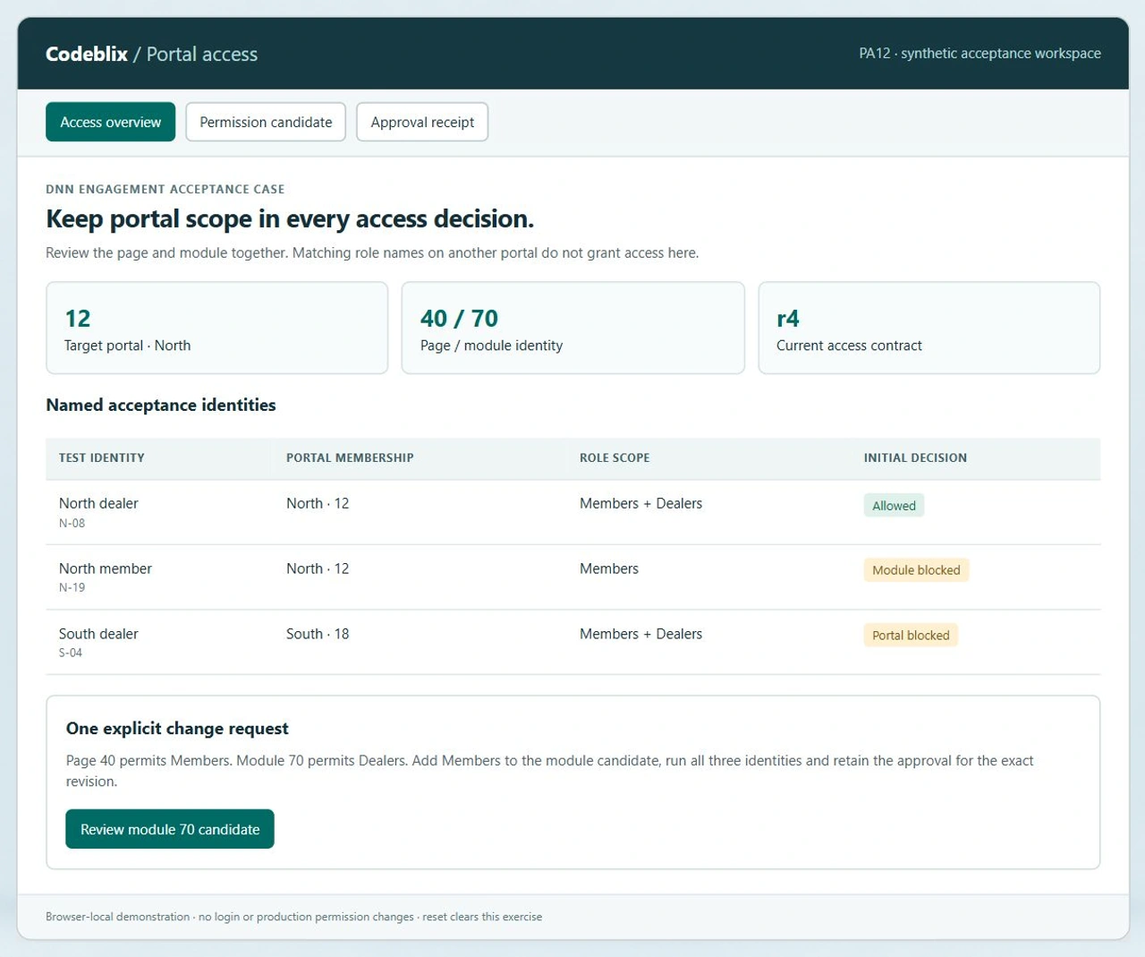Click Members + Dealers scope in South dealer row
The image size is (1145, 957).
pos(640,634)
